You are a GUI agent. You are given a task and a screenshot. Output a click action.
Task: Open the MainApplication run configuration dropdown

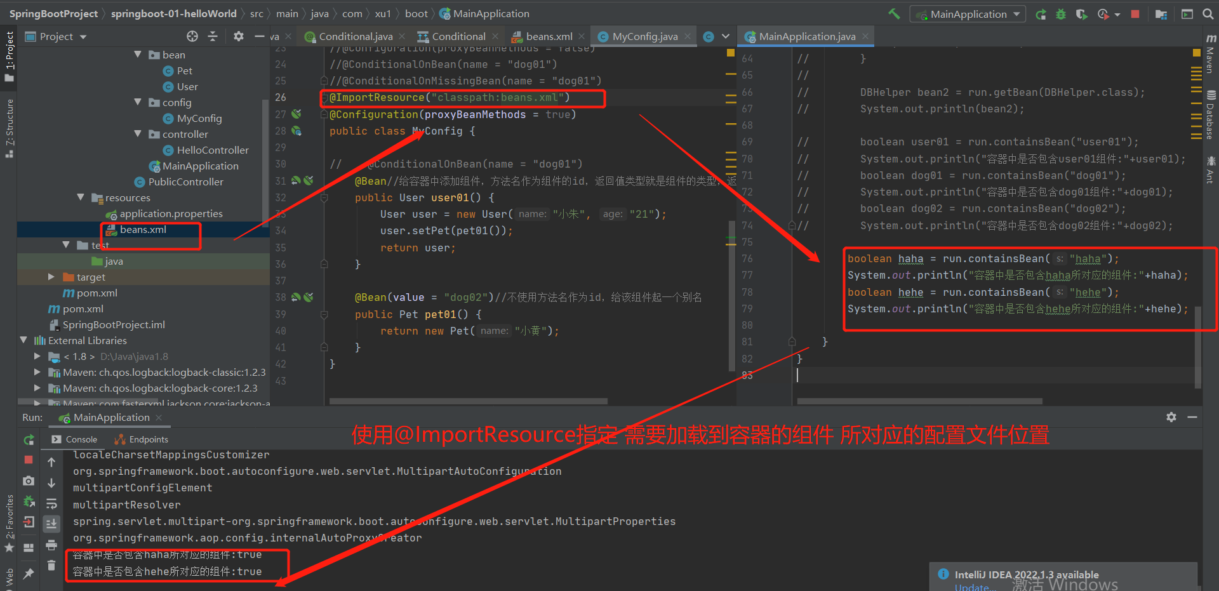(x=968, y=14)
